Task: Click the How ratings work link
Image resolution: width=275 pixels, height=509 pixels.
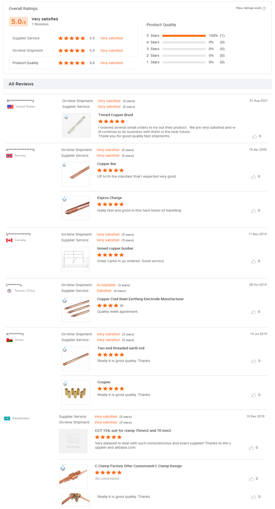Action: [249, 8]
